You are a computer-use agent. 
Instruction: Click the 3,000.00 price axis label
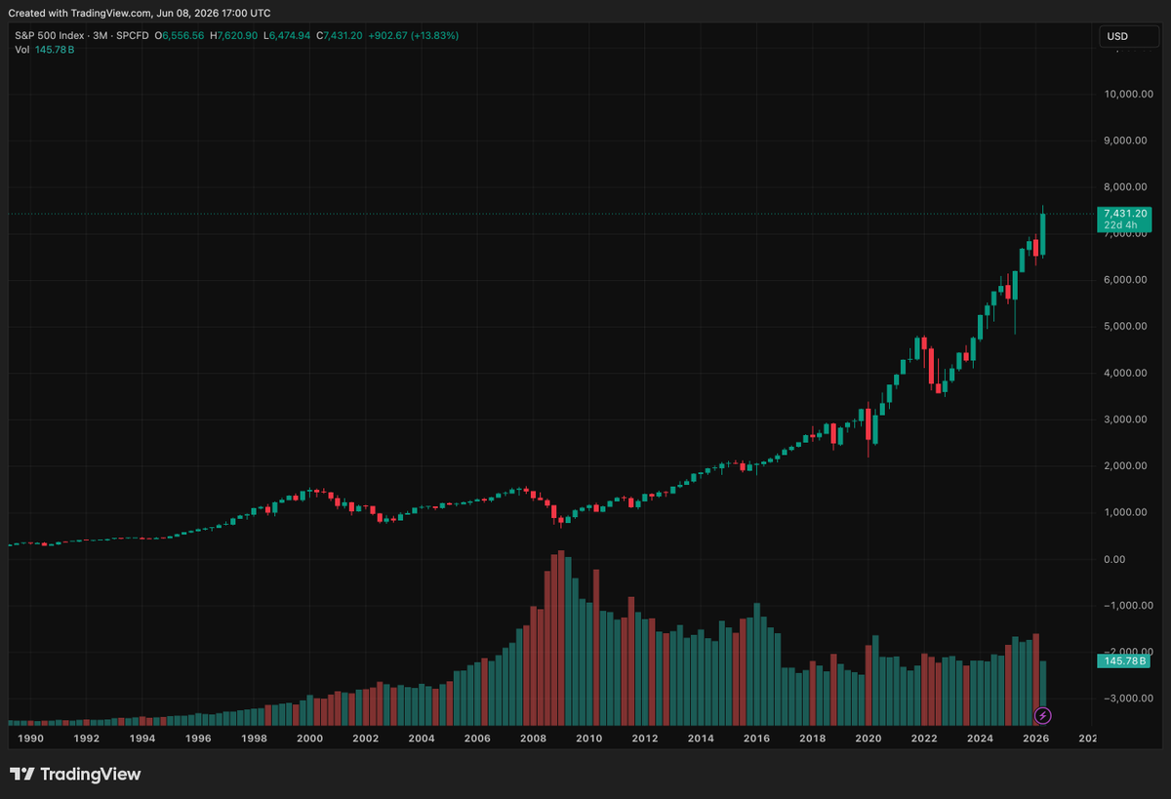coord(1127,419)
